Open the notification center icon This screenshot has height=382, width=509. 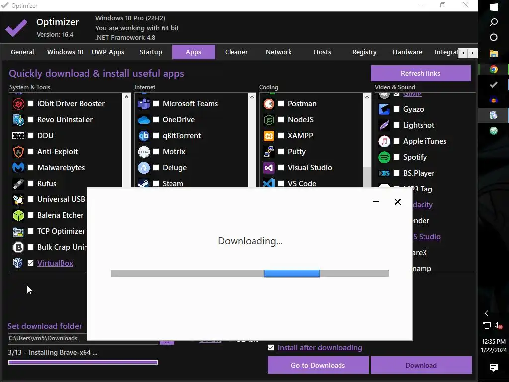(494, 368)
